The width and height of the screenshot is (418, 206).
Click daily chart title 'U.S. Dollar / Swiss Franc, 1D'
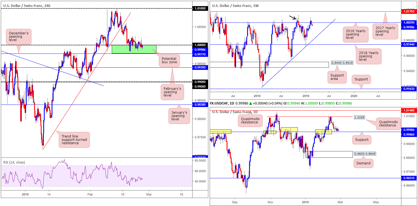tap(235, 112)
